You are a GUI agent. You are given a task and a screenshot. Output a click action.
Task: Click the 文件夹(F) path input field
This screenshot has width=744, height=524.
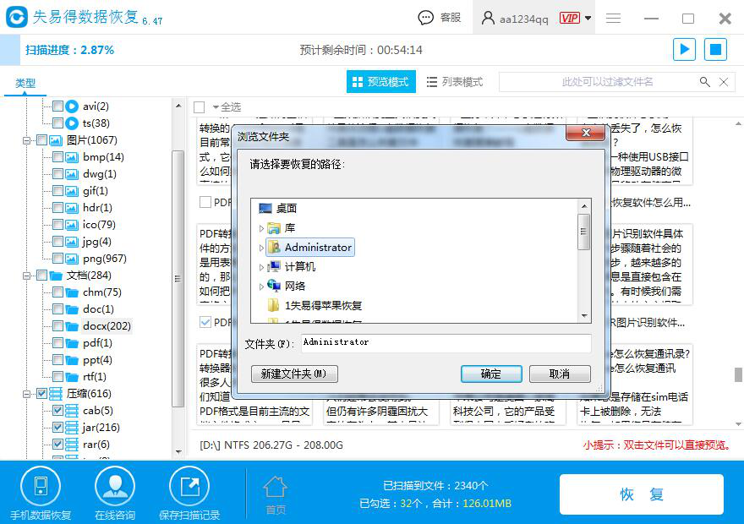pyautogui.click(x=446, y=343)
